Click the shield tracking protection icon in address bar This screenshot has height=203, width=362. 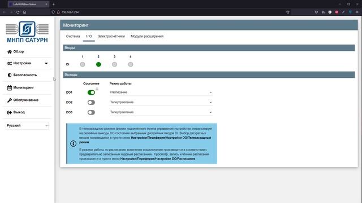[53, 12]
